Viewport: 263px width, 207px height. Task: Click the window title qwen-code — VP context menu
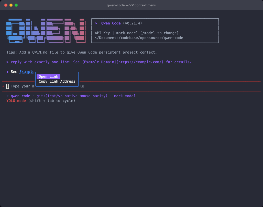pos(131,5)
